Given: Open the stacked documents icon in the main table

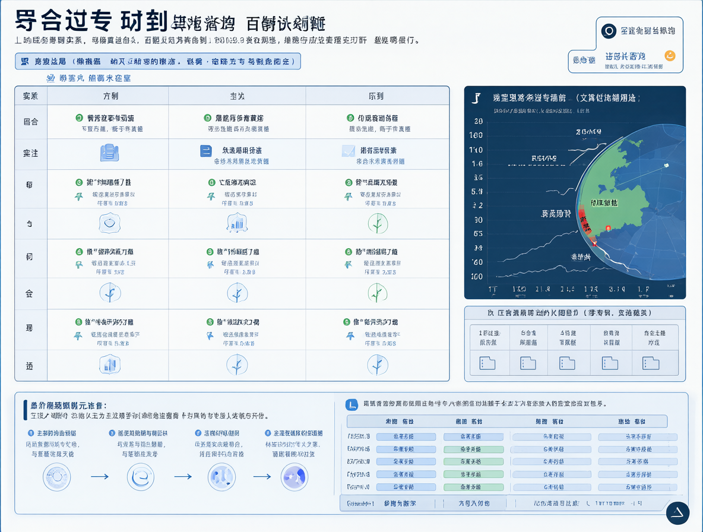Looking at the screenshot, I should tap(109, 153).
